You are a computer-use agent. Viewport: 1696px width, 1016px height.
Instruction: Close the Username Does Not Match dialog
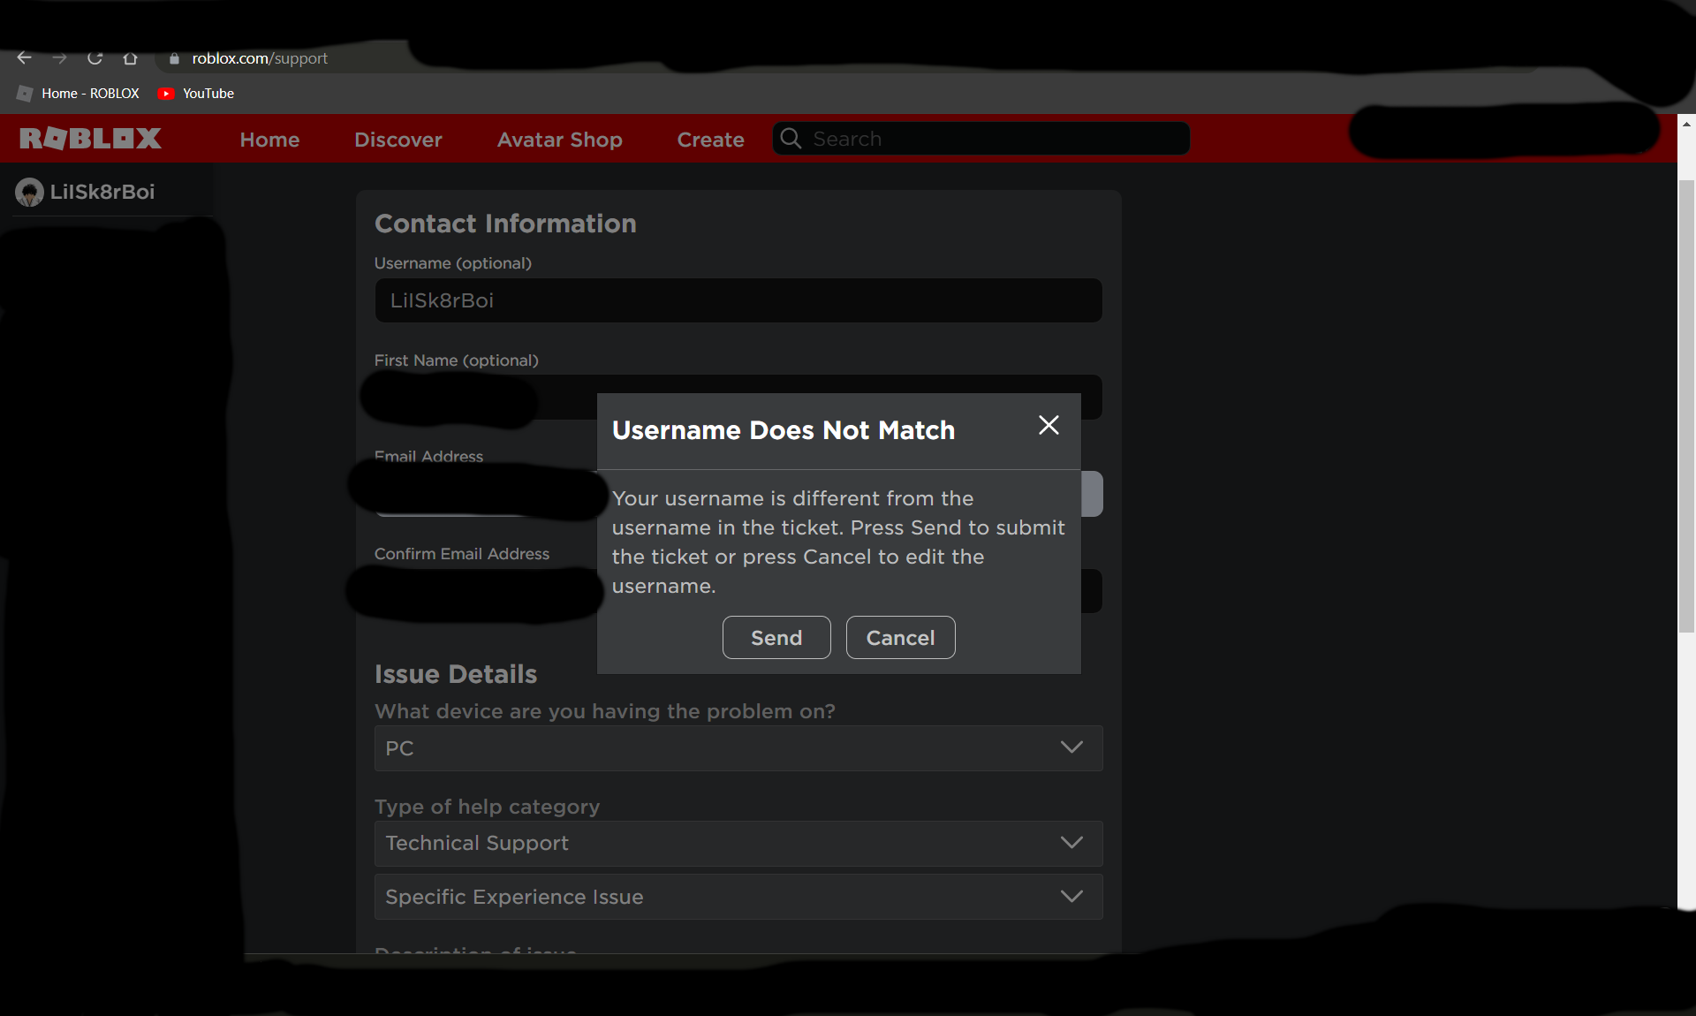point(1049,426)
